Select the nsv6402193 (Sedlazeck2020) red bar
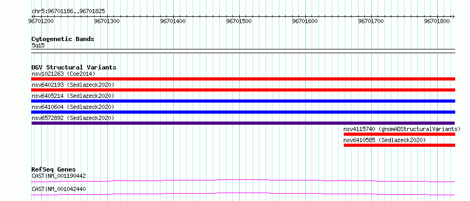Screen dimensions: 470x201 tap(243, 90)
